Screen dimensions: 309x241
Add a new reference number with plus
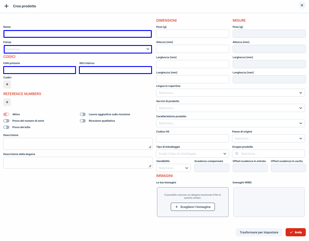7,102
